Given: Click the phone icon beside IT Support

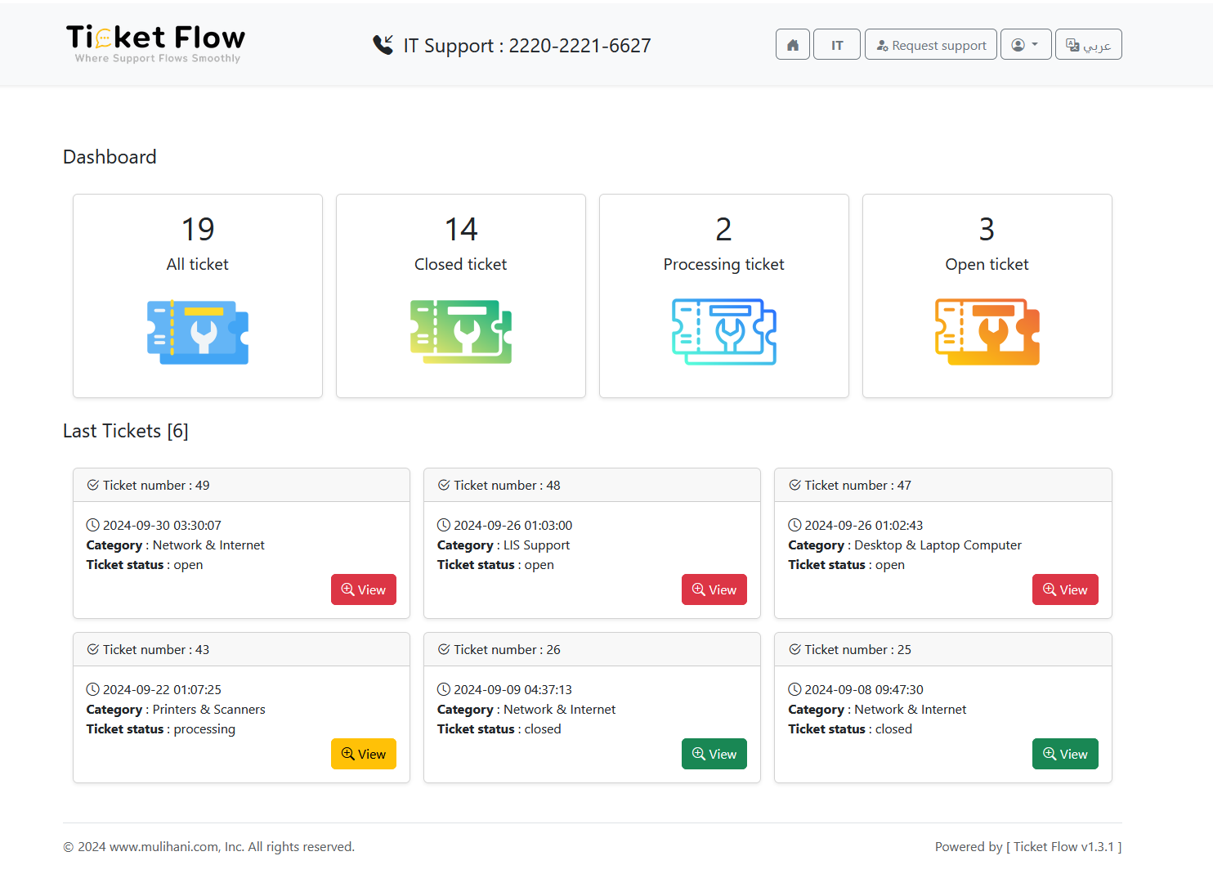Looking at the screenshot, I should click(x=383, y=45).
